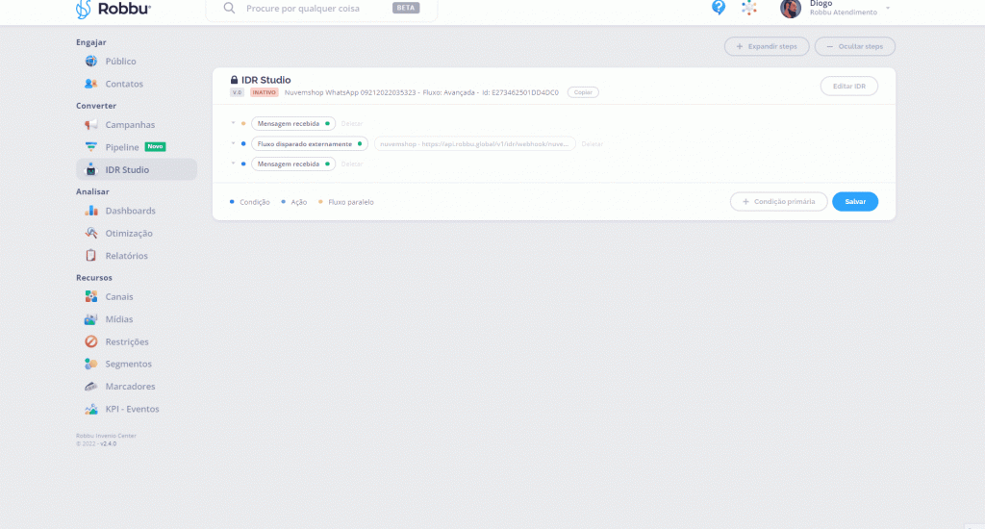Click the Relatórios clipboard icon
The height and width of the screenshot is (529, 985).
91,256
